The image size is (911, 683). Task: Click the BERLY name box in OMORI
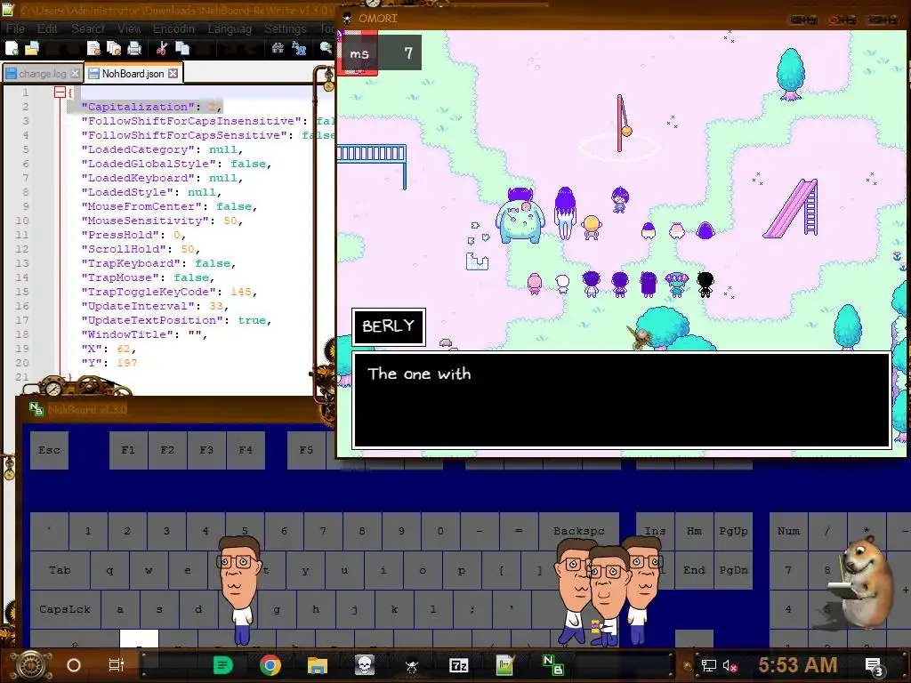389,327
